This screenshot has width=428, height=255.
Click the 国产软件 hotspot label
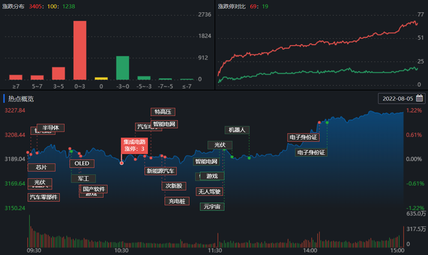tap(94, 189)
